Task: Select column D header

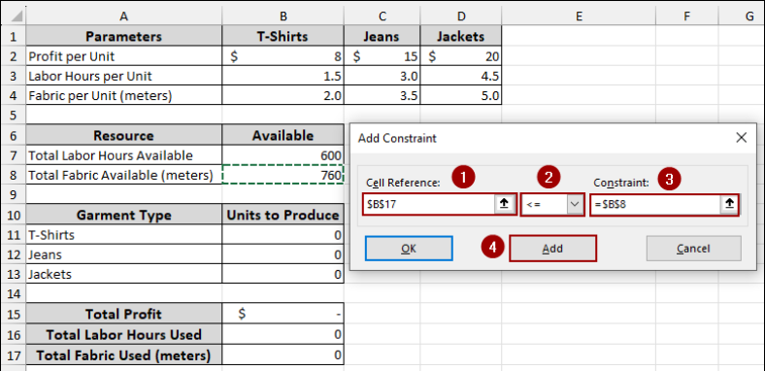Action: tap(460, 17)
